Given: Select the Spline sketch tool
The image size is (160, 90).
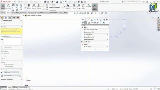Looking at the screenshot, I should pyautogui.click(x=21, y=5).
